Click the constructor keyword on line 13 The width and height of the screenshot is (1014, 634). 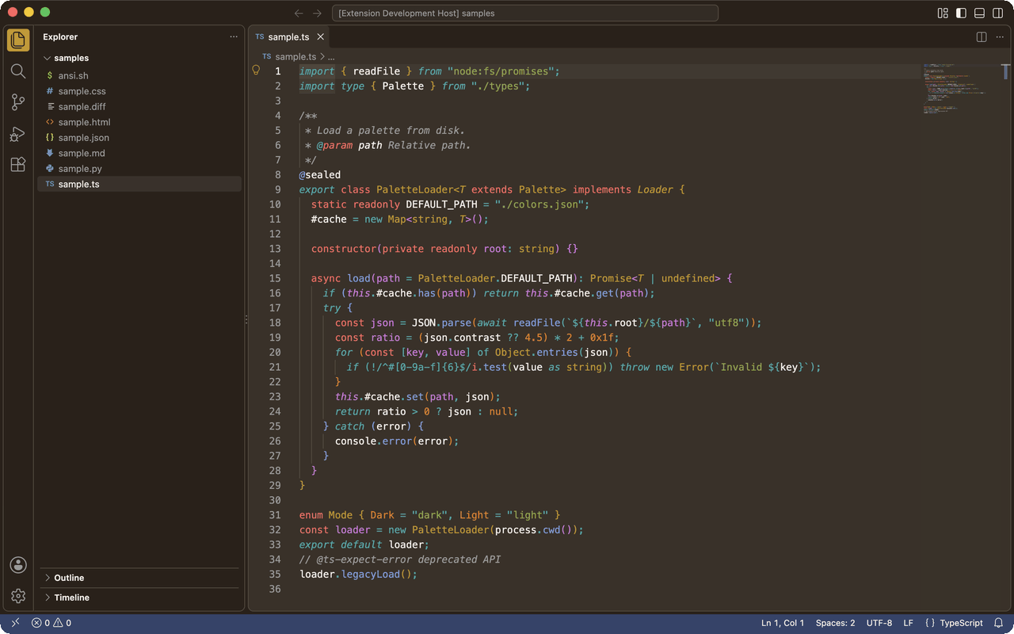[344, 249]
